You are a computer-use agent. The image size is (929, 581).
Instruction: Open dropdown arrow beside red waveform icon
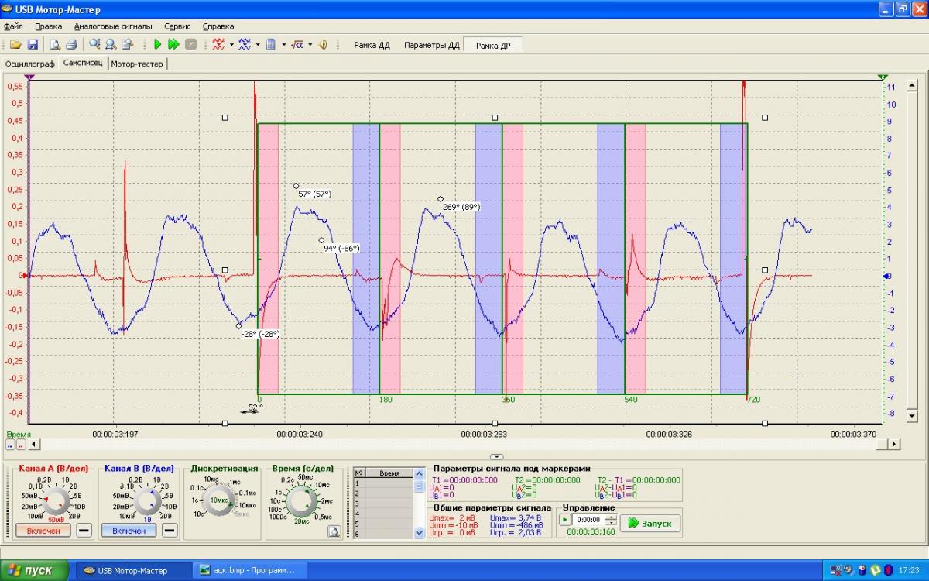point(231,45)
